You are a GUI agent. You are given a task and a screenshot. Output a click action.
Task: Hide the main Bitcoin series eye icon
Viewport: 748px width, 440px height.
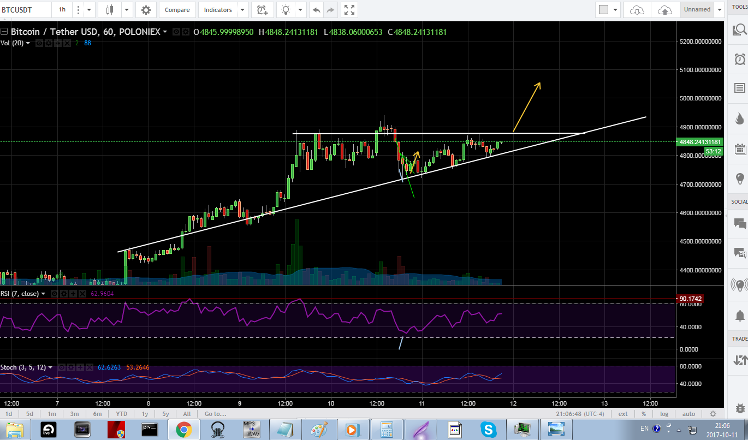177,32
